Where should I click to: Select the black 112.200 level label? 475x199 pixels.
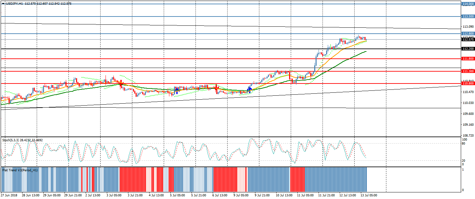(468, 49)
